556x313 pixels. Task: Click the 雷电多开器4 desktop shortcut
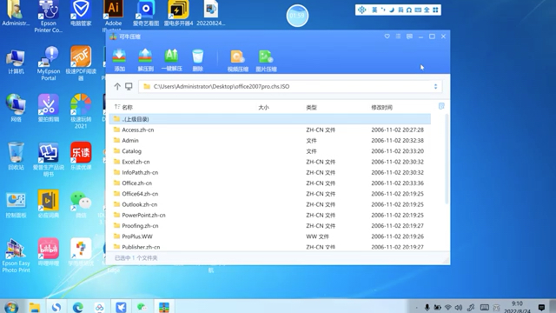178,14
